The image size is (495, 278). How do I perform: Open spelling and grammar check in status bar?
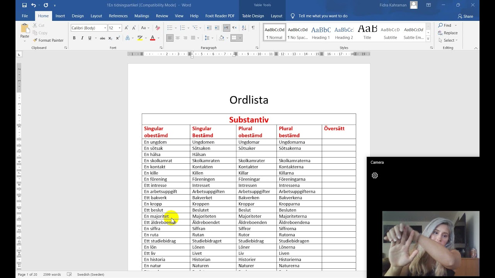pos(69,275)
